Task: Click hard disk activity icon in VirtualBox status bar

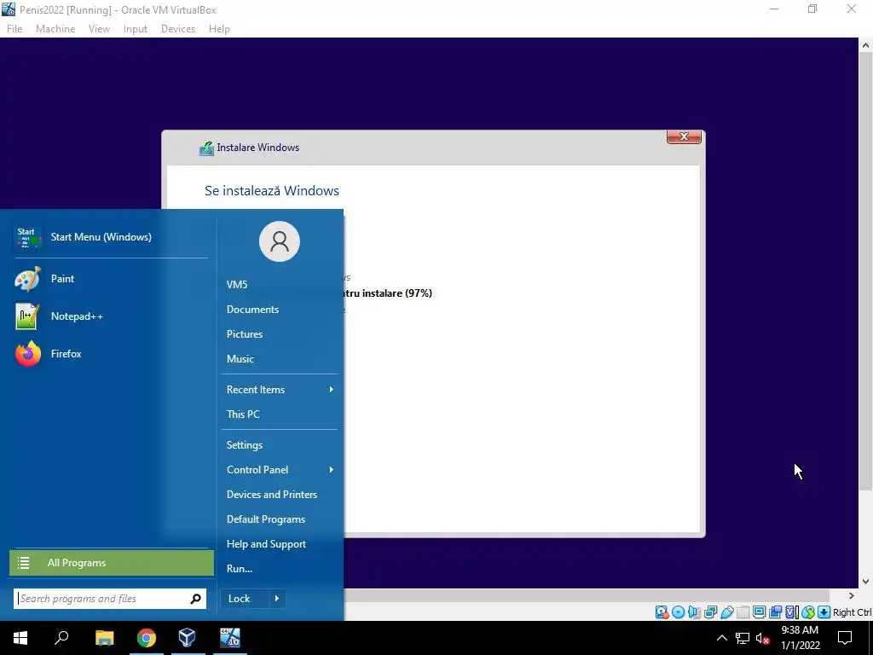Action: 662,612
